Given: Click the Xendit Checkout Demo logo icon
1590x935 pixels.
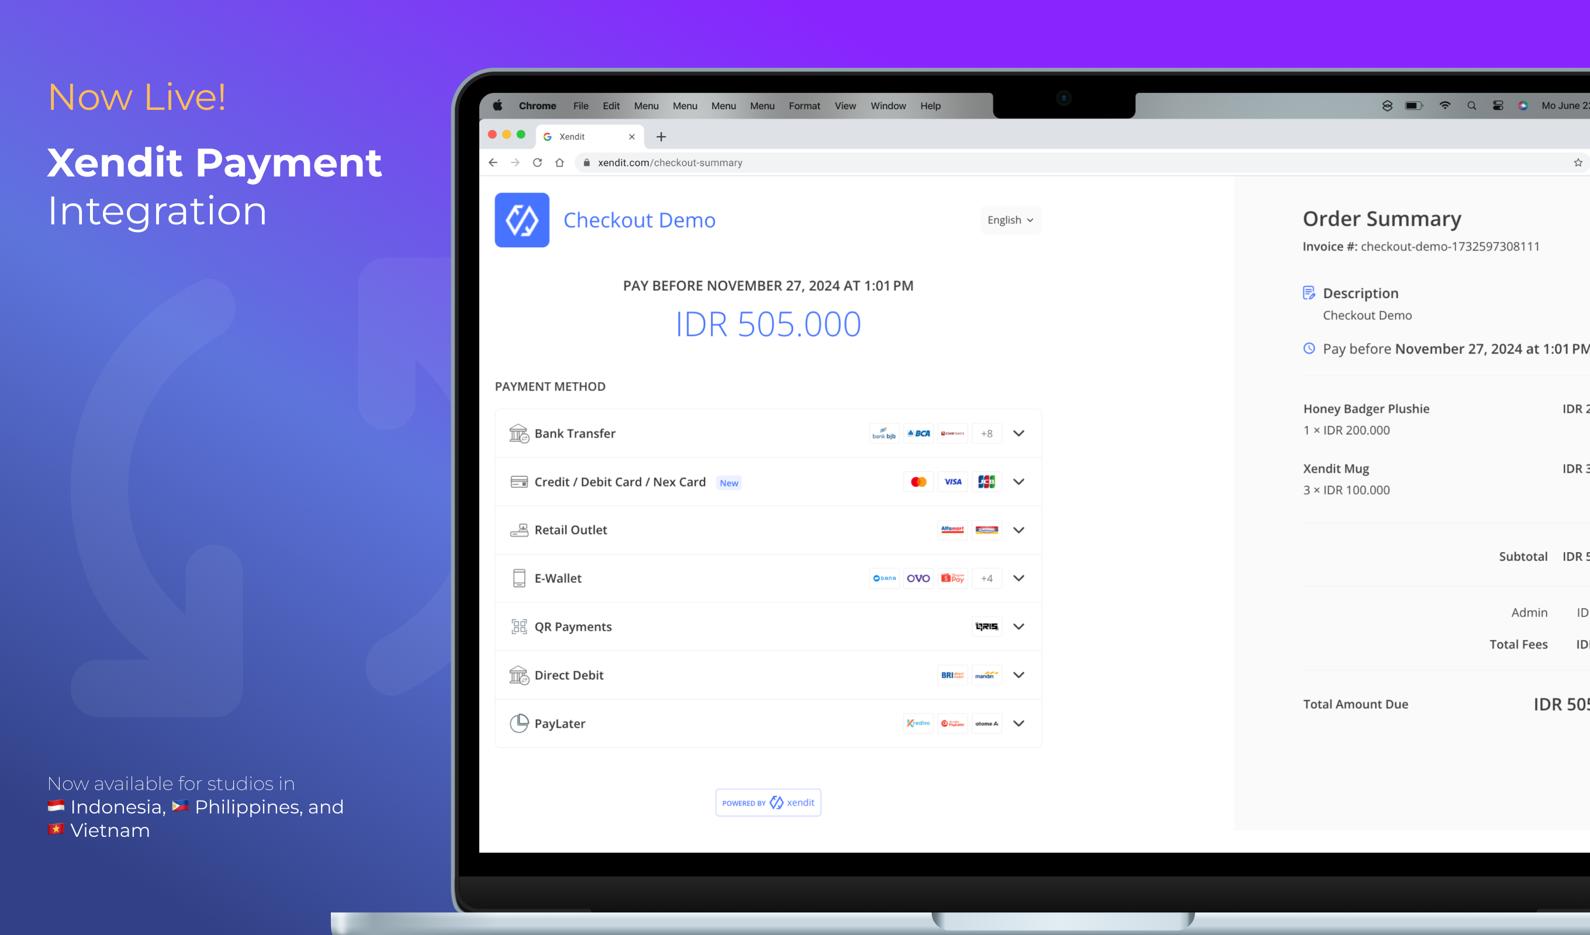Looking at the screenshot, I should (522, 220).
